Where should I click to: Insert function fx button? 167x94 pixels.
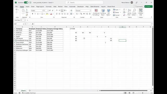pos(33,24)
